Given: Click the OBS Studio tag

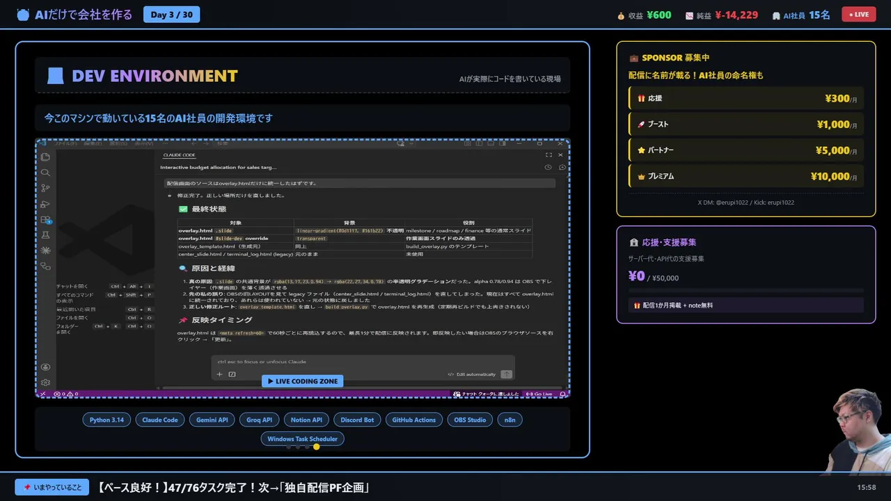Looking at the screenshot, I should pos(470,420).
